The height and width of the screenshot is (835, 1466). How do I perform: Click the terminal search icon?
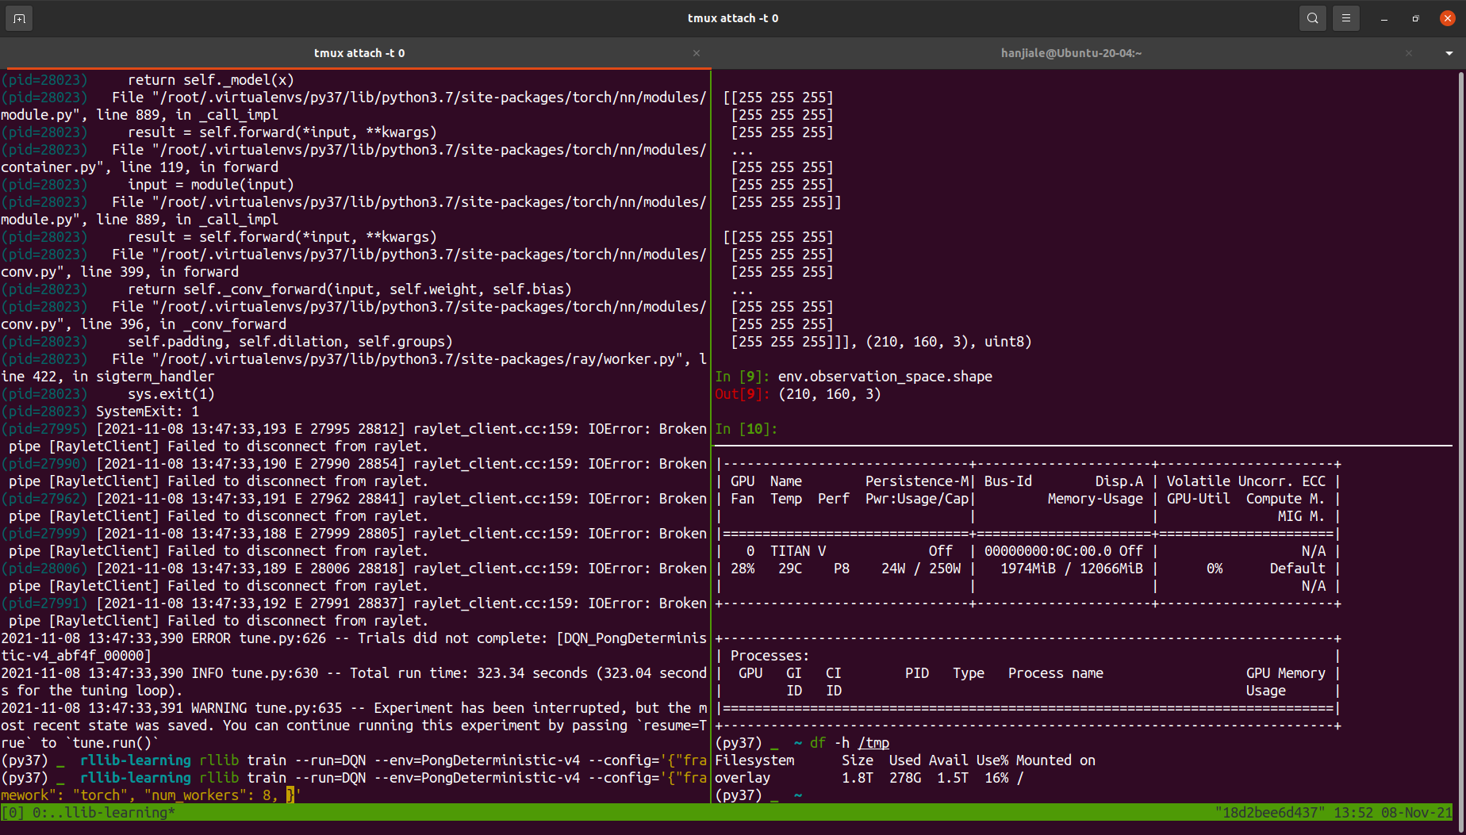tap(1313, 18)
